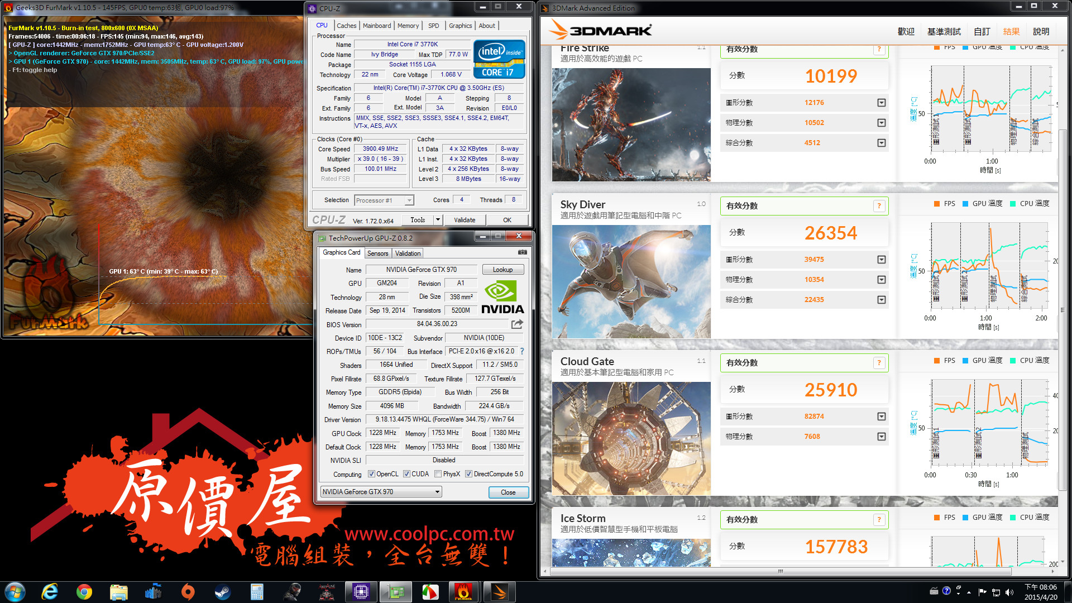Viewport: 1072px width, 603px height.
Task: Toggle the CUDA checkbox in GPU-Z
Action: (406, 474)
